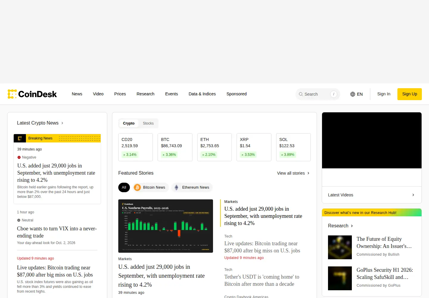Open the EN language selector
Screen dimensions: 429x298
tap(356, 94)
